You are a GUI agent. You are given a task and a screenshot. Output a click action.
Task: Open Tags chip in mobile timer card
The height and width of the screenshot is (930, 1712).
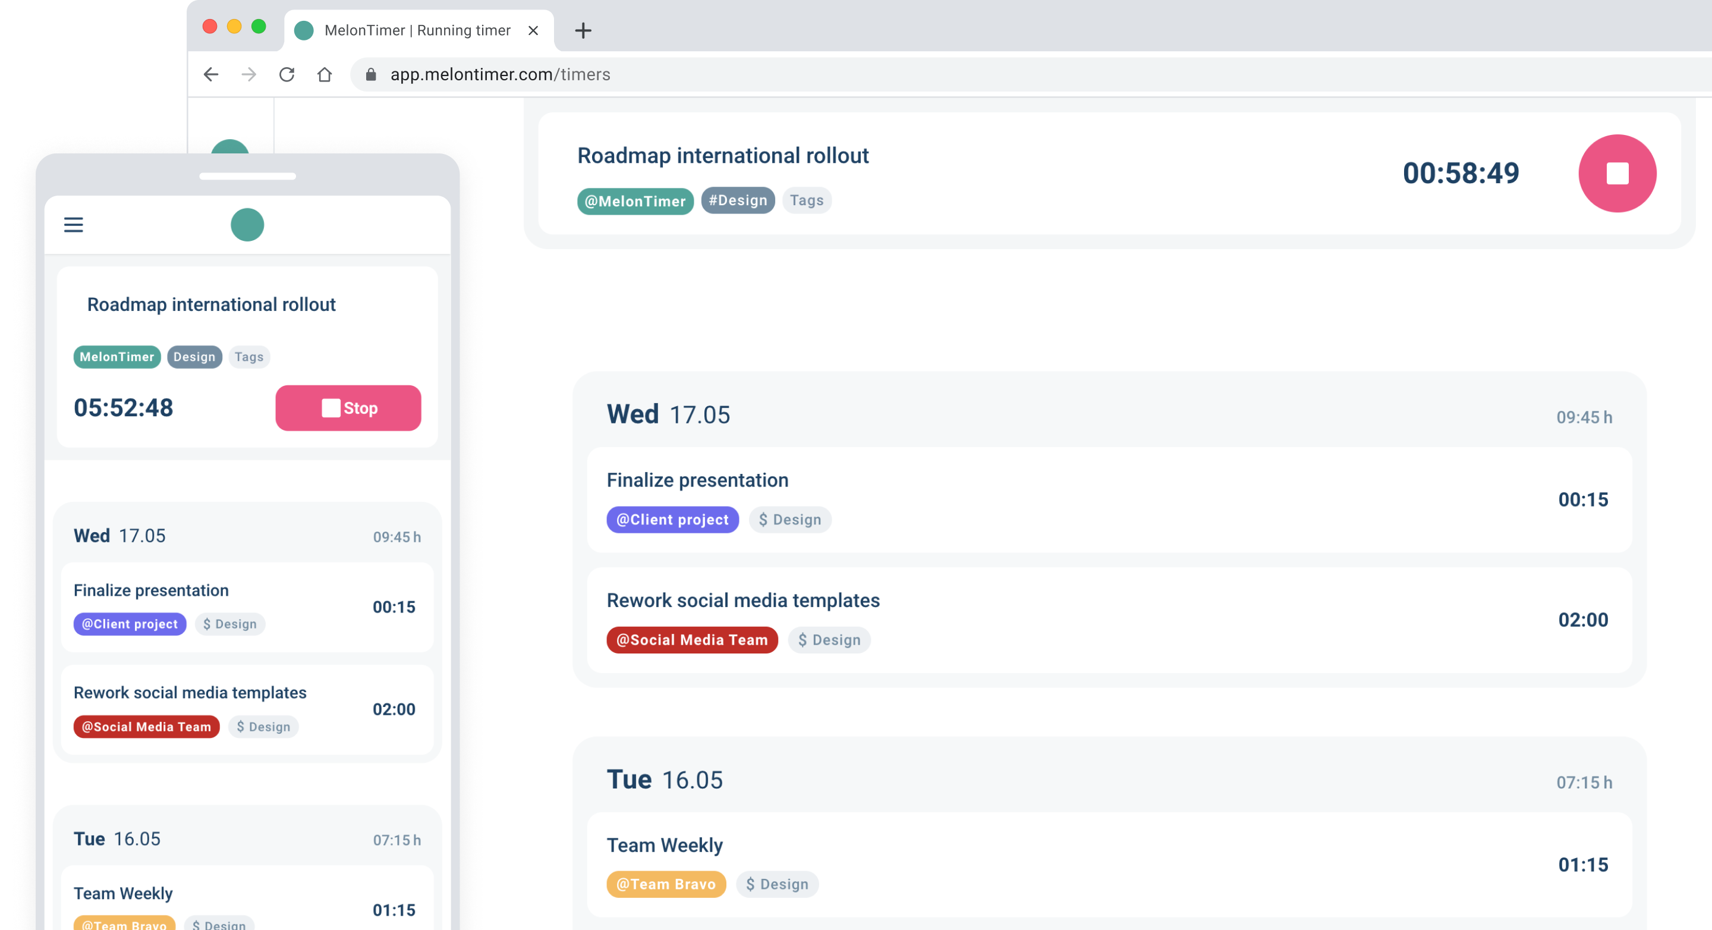(x=248, y=357)
